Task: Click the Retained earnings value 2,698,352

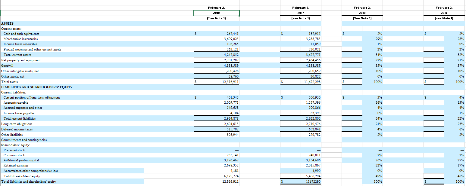Action: click(x=228, y=165)
